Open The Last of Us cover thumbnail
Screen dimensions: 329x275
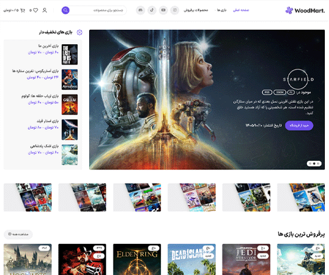[69, 54]
